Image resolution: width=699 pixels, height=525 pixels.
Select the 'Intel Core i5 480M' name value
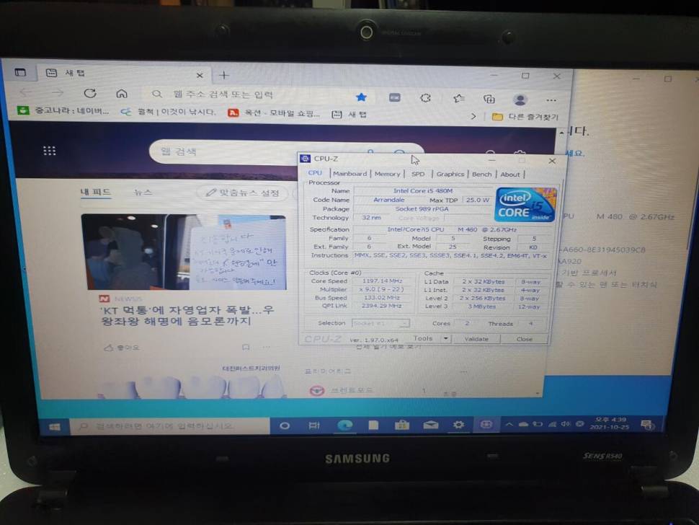pyautogui.click(x=422, y=191)
